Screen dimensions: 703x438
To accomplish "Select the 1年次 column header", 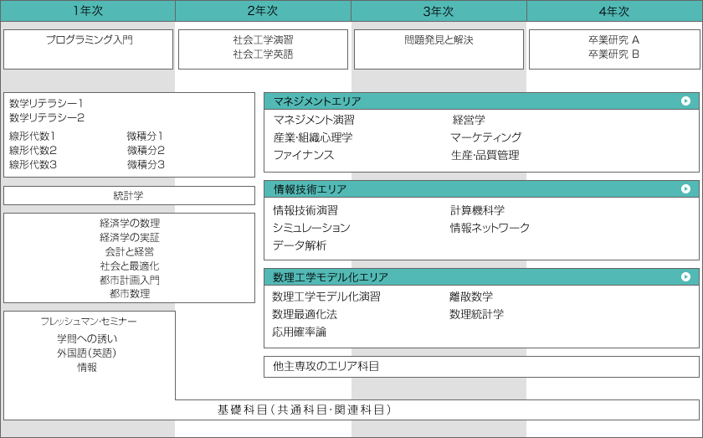I will (87, 11).
